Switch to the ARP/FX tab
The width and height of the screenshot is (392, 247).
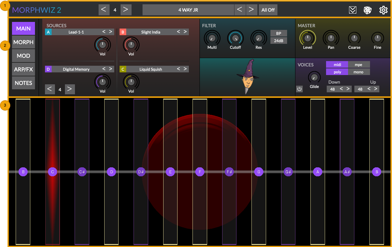[x=23, y=69]
